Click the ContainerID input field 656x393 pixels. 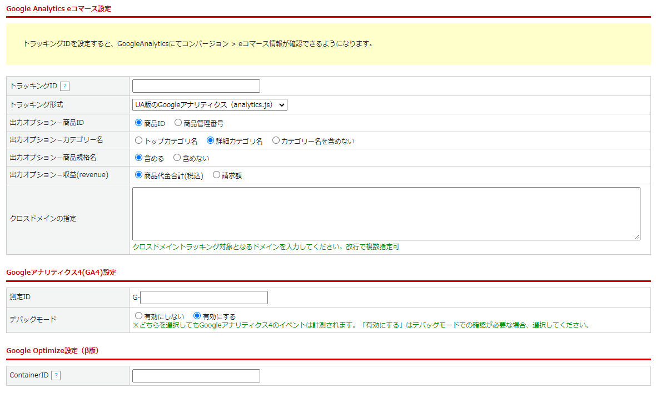pos(196,376)
